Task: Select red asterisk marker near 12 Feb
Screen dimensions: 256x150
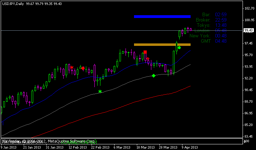Action: click(x=72, y=67)
